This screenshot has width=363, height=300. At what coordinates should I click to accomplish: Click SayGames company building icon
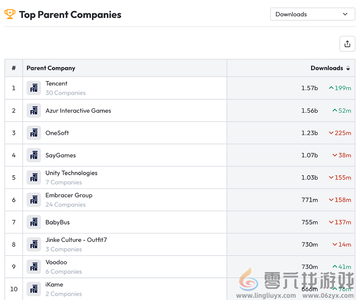34,155
